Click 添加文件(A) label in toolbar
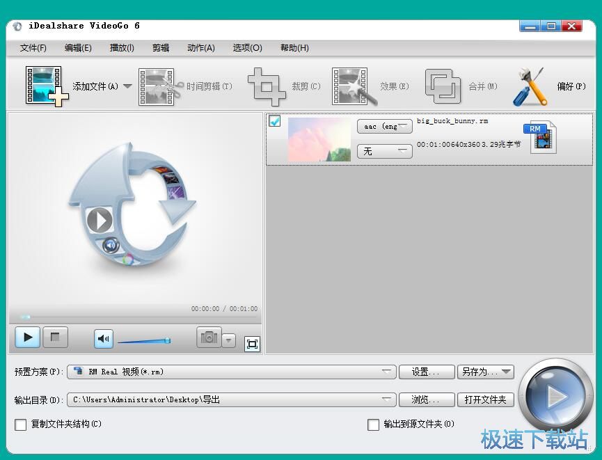Image resolution: width=602 pixels, height=460 pixels. pyautogui.click(x=95, y=86)
